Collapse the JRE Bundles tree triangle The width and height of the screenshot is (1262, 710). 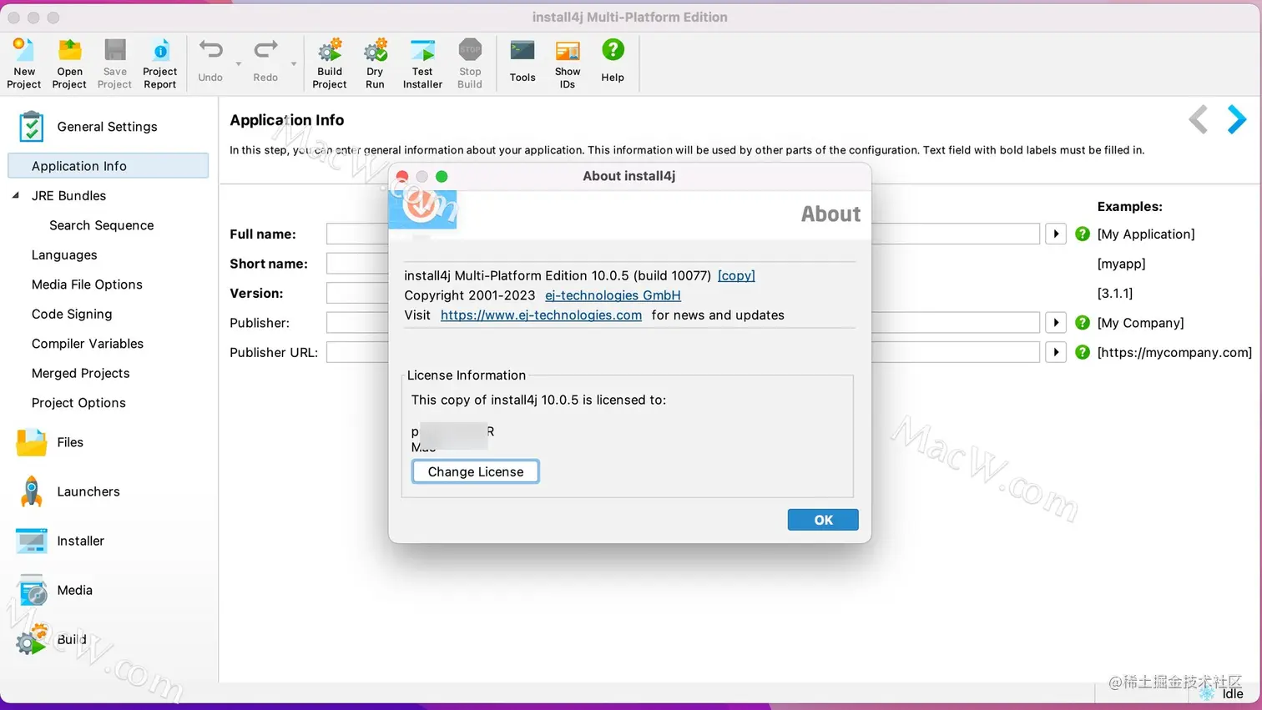pos(16,195)
